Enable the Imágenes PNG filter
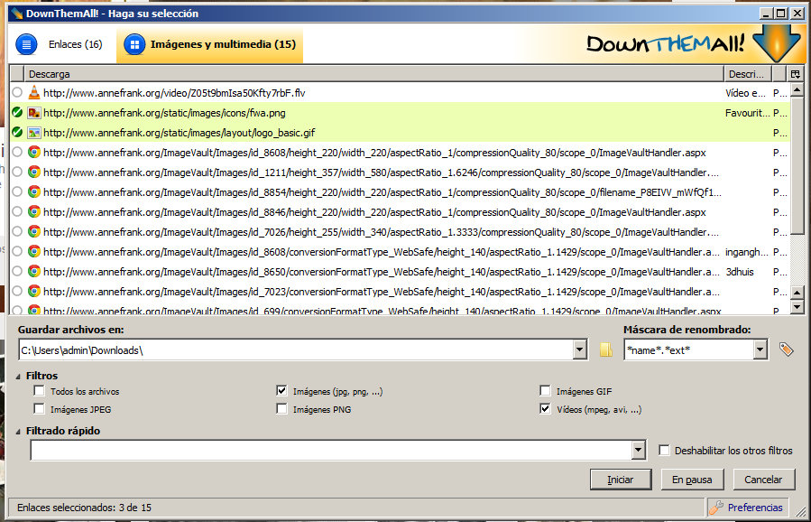This screenshot has height=522, width=811. (x=281, y=409)
